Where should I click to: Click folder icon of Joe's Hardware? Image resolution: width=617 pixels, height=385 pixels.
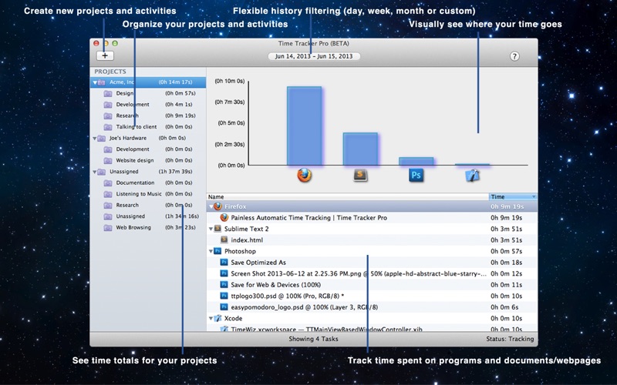[102, 139]
